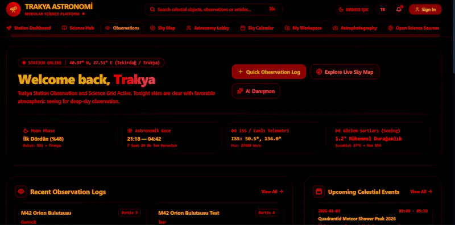Open the AI Danışman advisor button
This screenshot has height=225, width=455.
(x=256, y=91)
